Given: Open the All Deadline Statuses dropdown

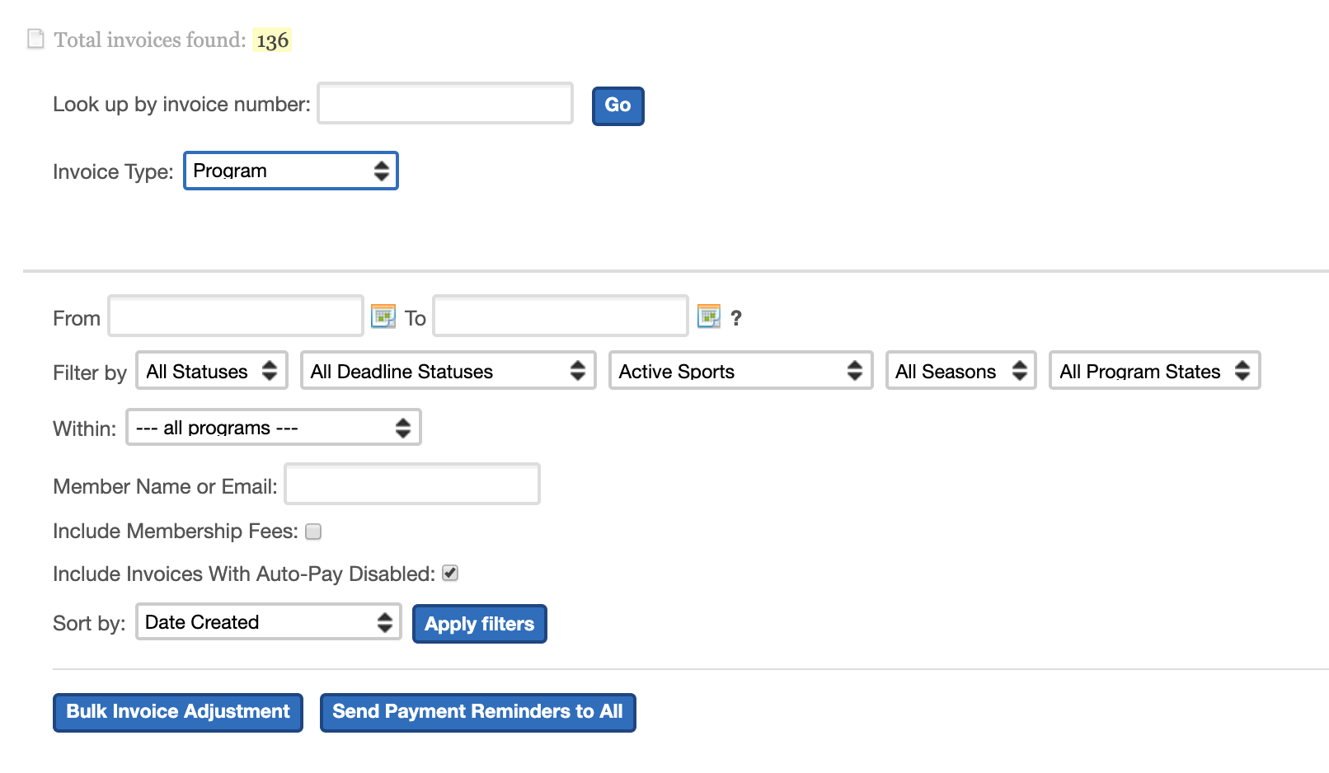Looking at the screenshot, I should [x=448, y=371].
